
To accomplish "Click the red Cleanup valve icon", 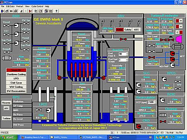I will (163, 121).
